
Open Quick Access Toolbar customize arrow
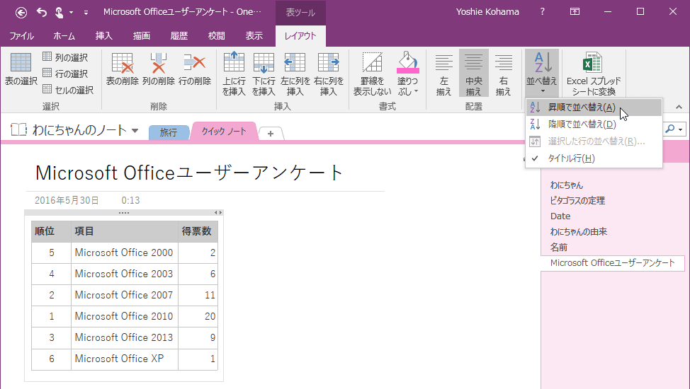click(x=86, y=13)
